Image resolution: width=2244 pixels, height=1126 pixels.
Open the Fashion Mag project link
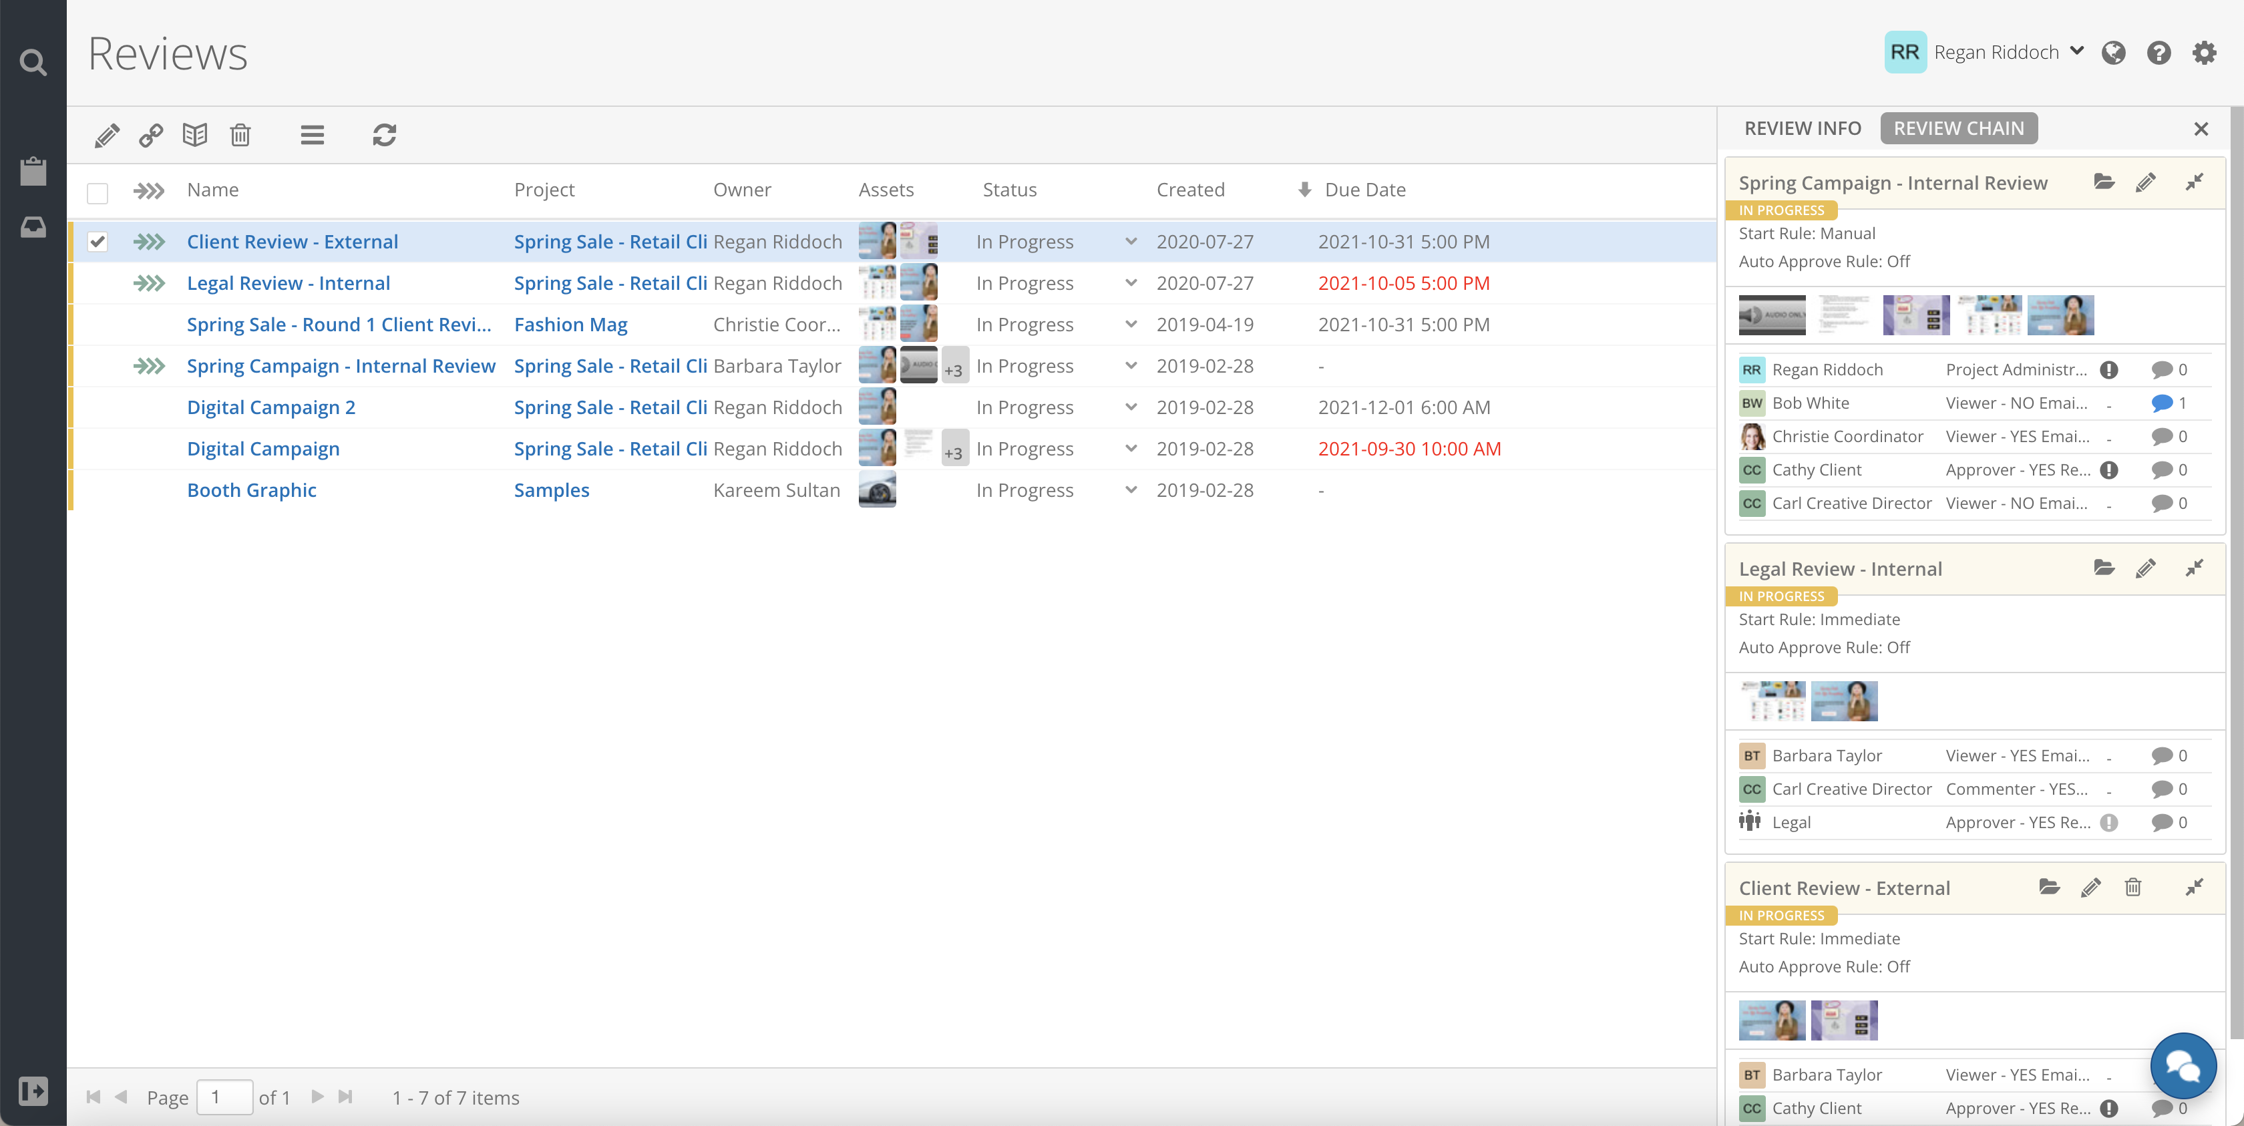point(570,325)
